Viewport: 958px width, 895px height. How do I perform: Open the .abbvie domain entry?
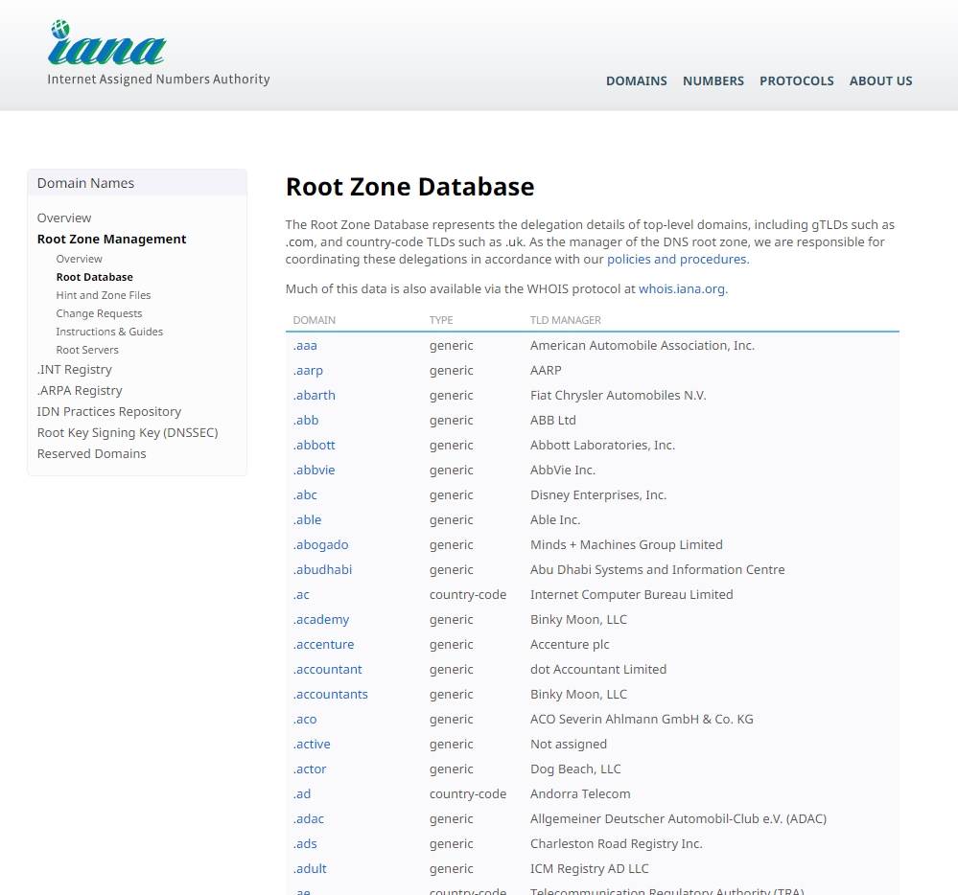coord(314,470)
